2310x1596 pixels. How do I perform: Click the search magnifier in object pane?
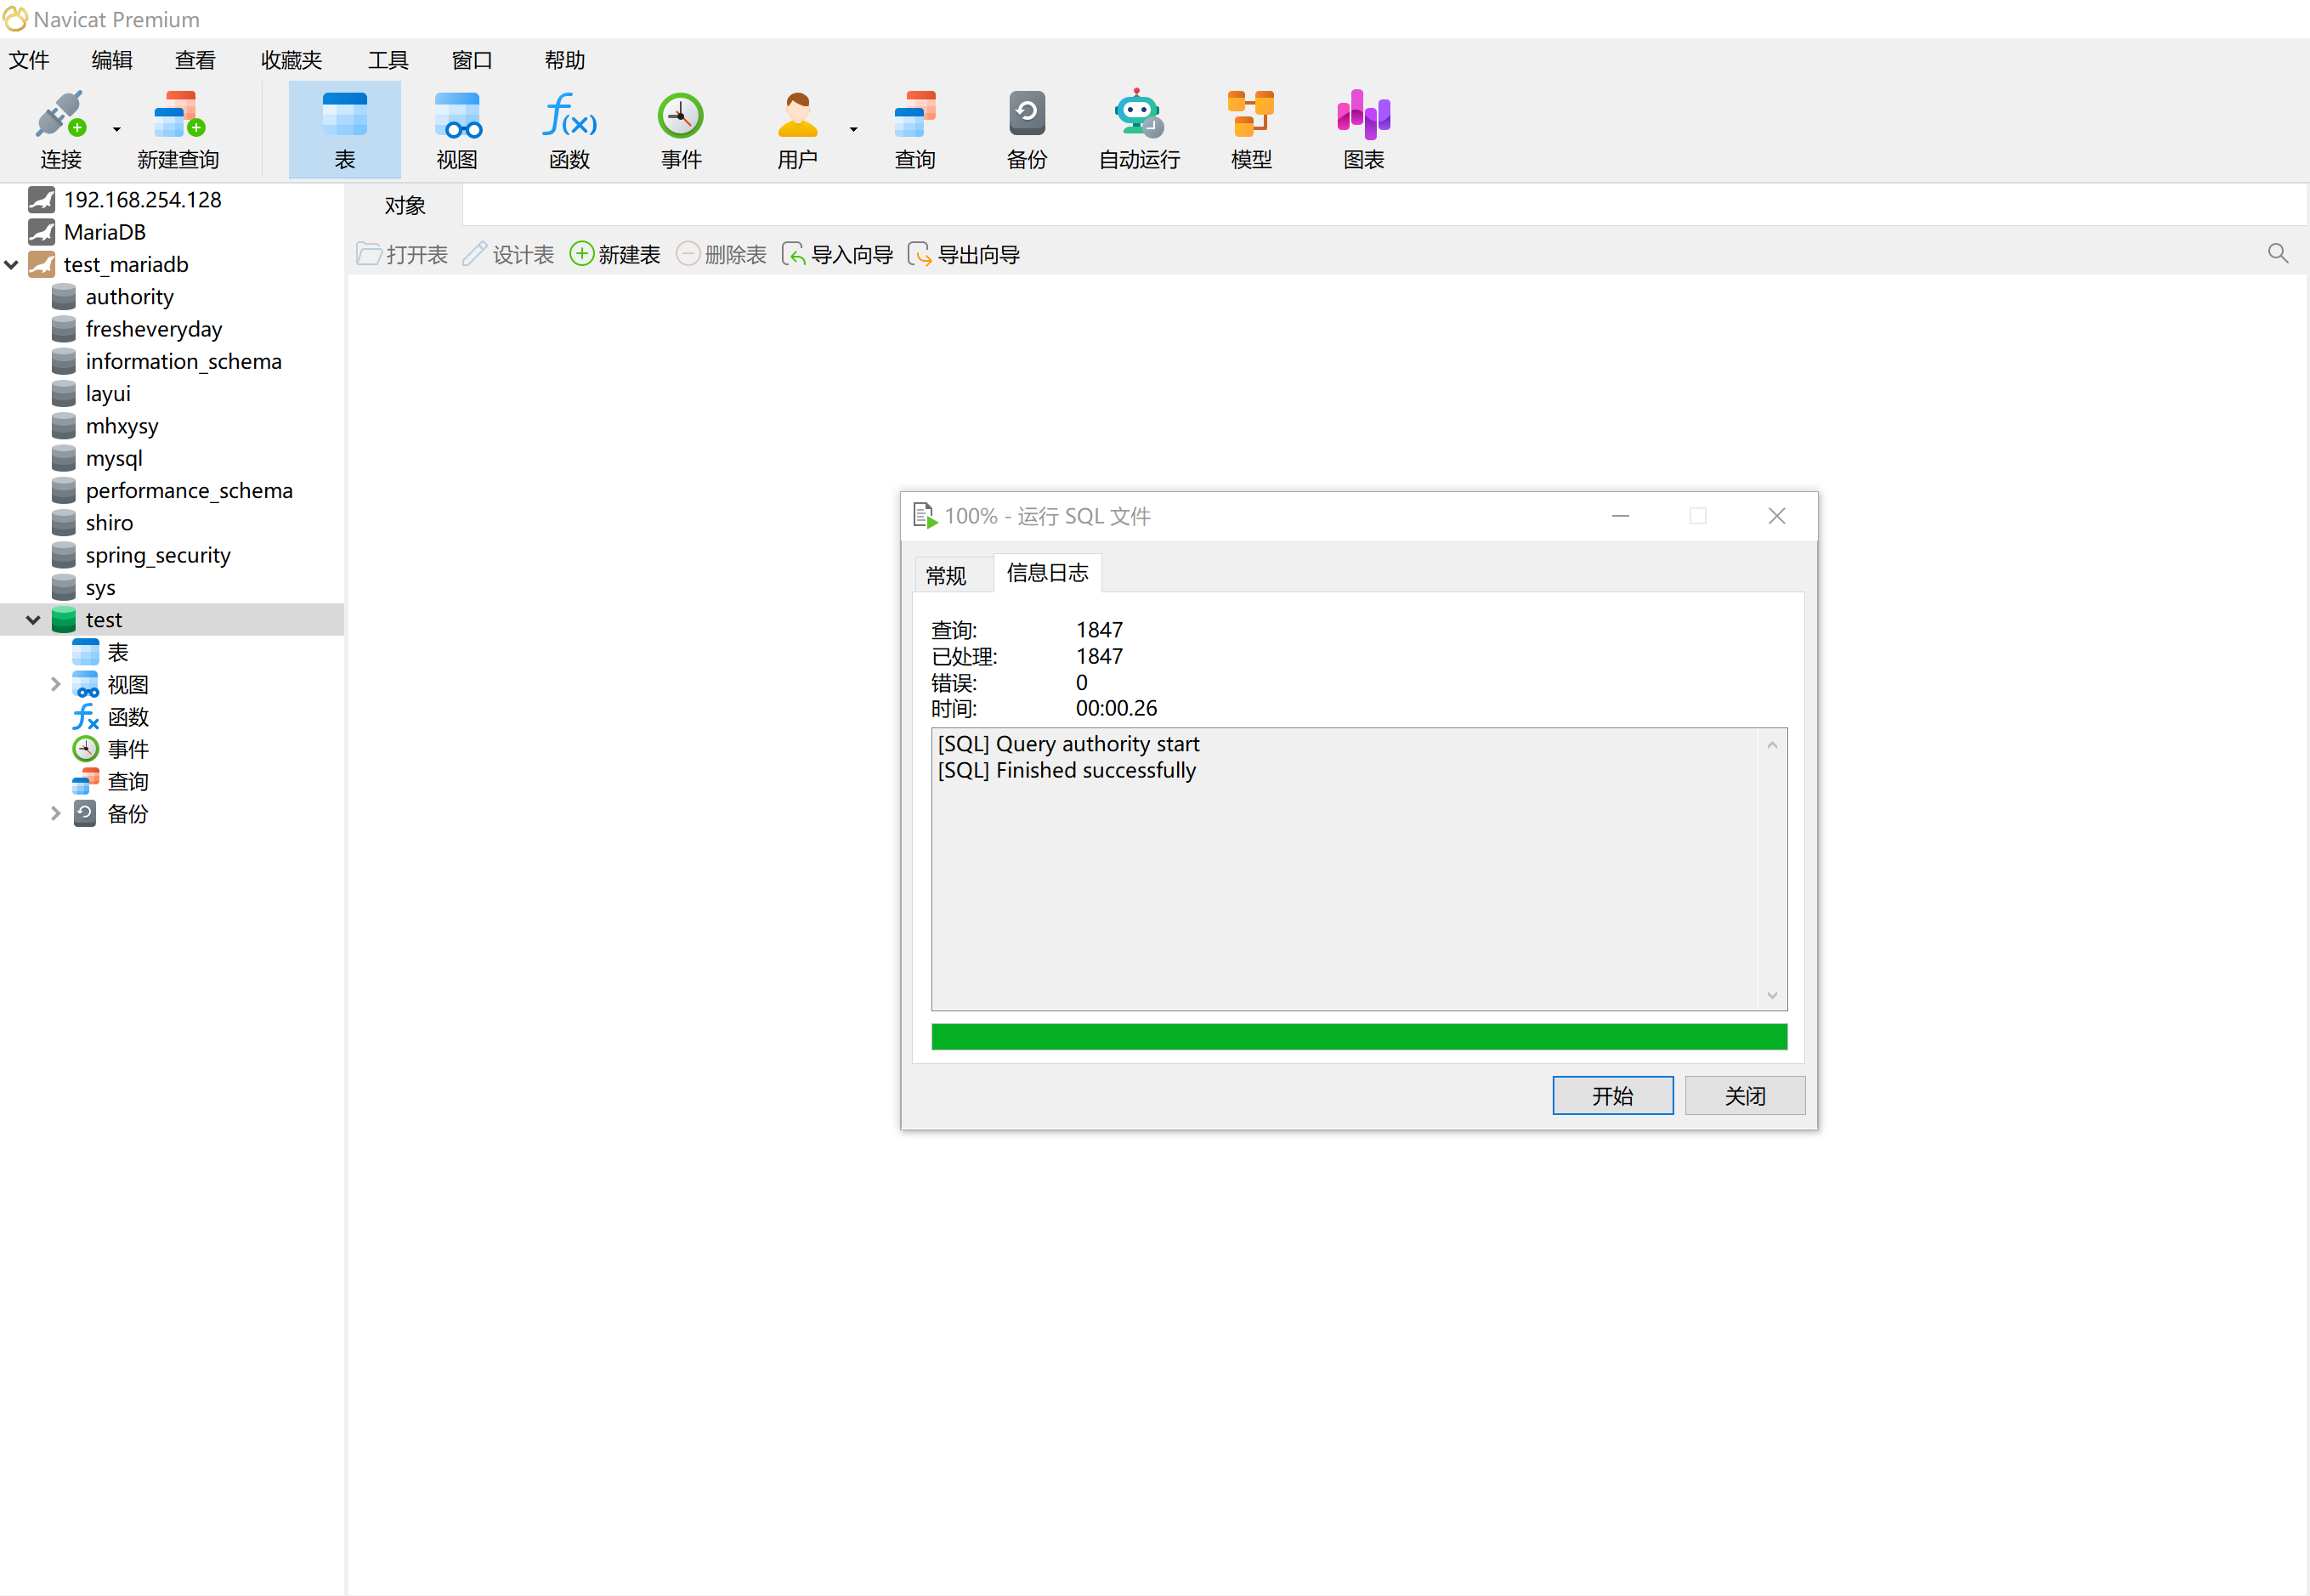(2278, 254)
